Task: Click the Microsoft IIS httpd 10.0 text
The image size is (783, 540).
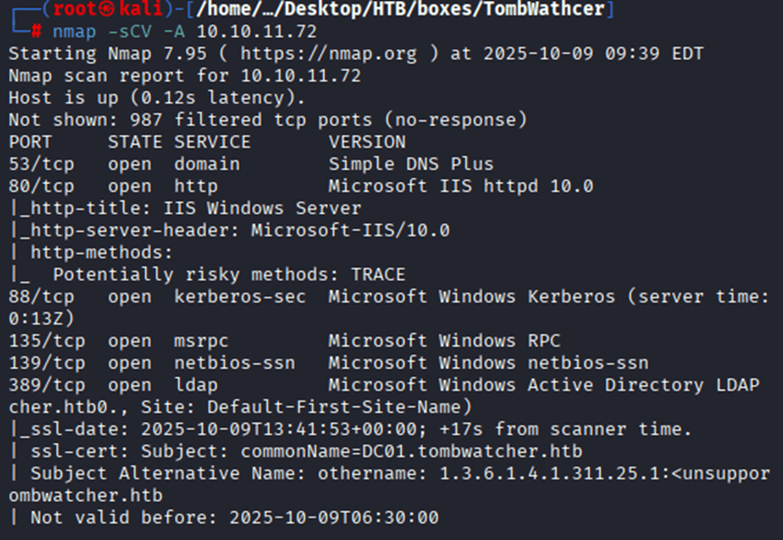Action: (461, 186)
